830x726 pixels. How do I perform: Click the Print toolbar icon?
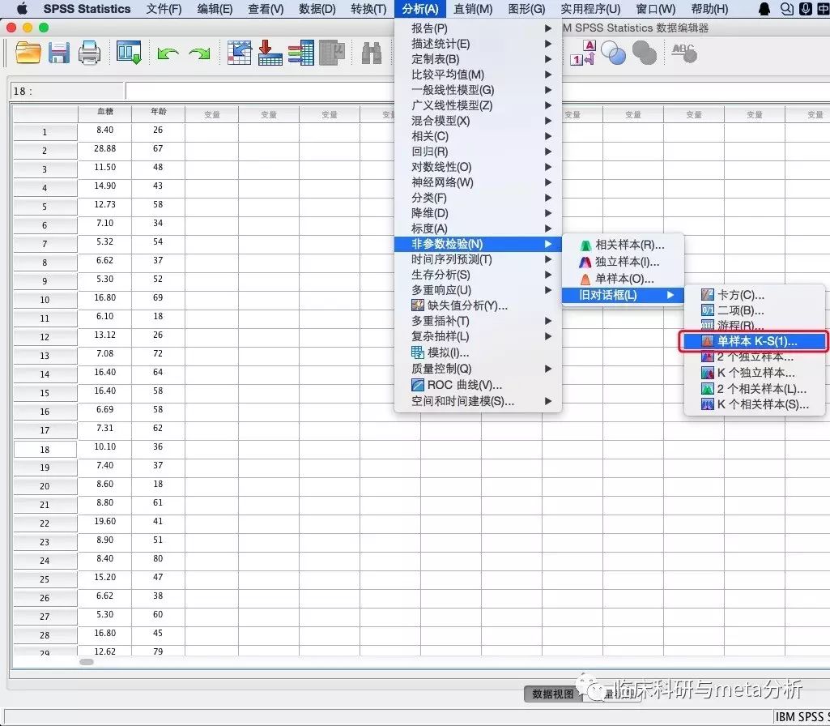[x=89, y=53]
